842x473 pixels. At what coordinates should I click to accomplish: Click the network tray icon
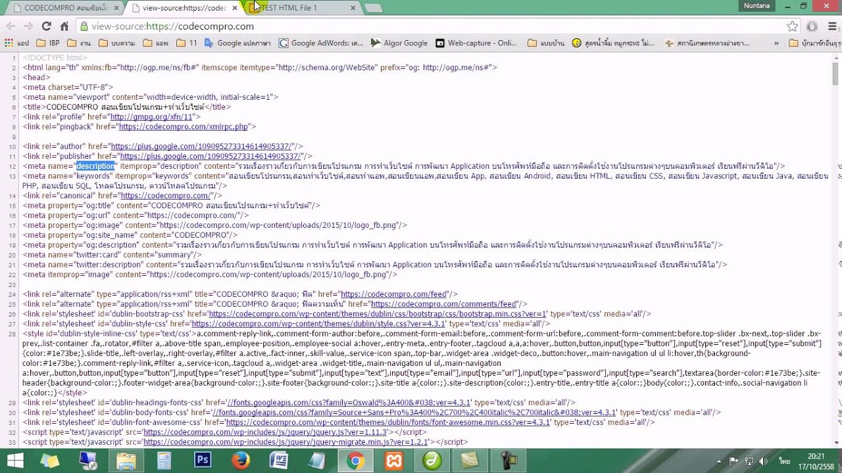tap(748, 461)
